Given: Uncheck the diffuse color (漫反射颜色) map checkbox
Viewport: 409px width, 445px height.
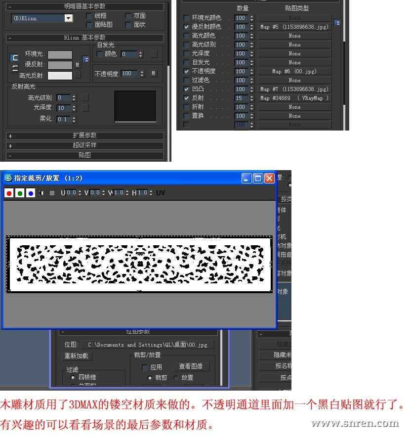Looking at the screenshot, I should [x=186, y=27].
